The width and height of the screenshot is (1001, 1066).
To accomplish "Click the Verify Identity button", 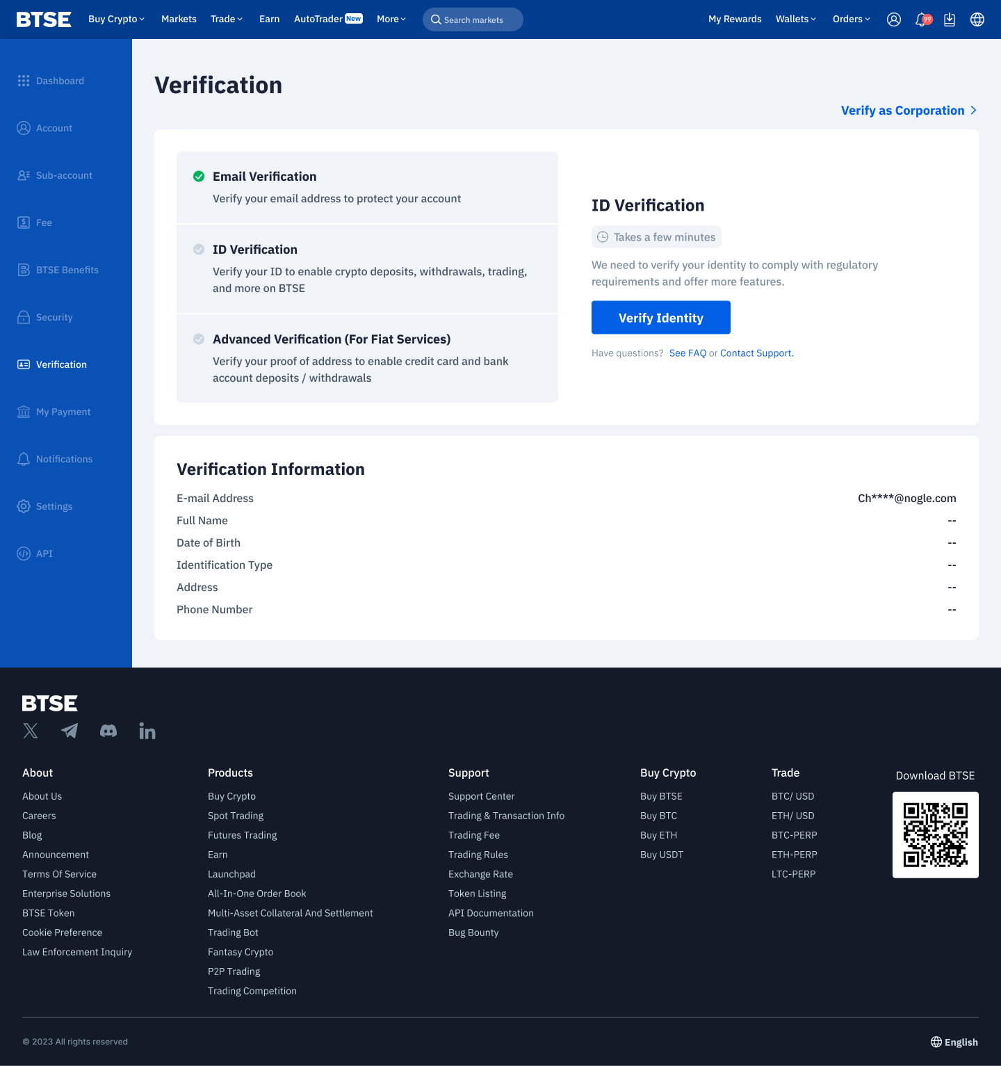I will 660,318.
